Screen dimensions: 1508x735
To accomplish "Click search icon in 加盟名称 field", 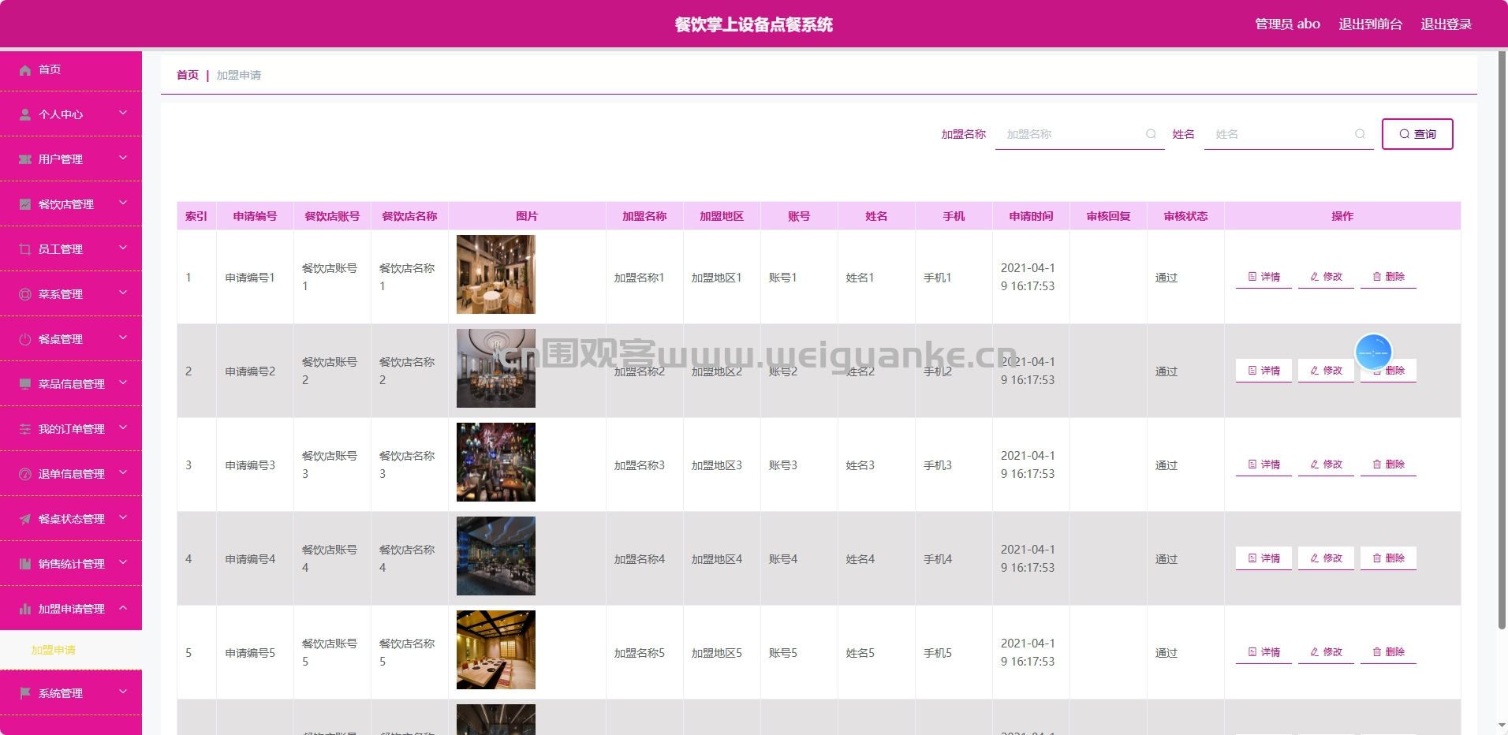I will click(x=1151, y=134).
